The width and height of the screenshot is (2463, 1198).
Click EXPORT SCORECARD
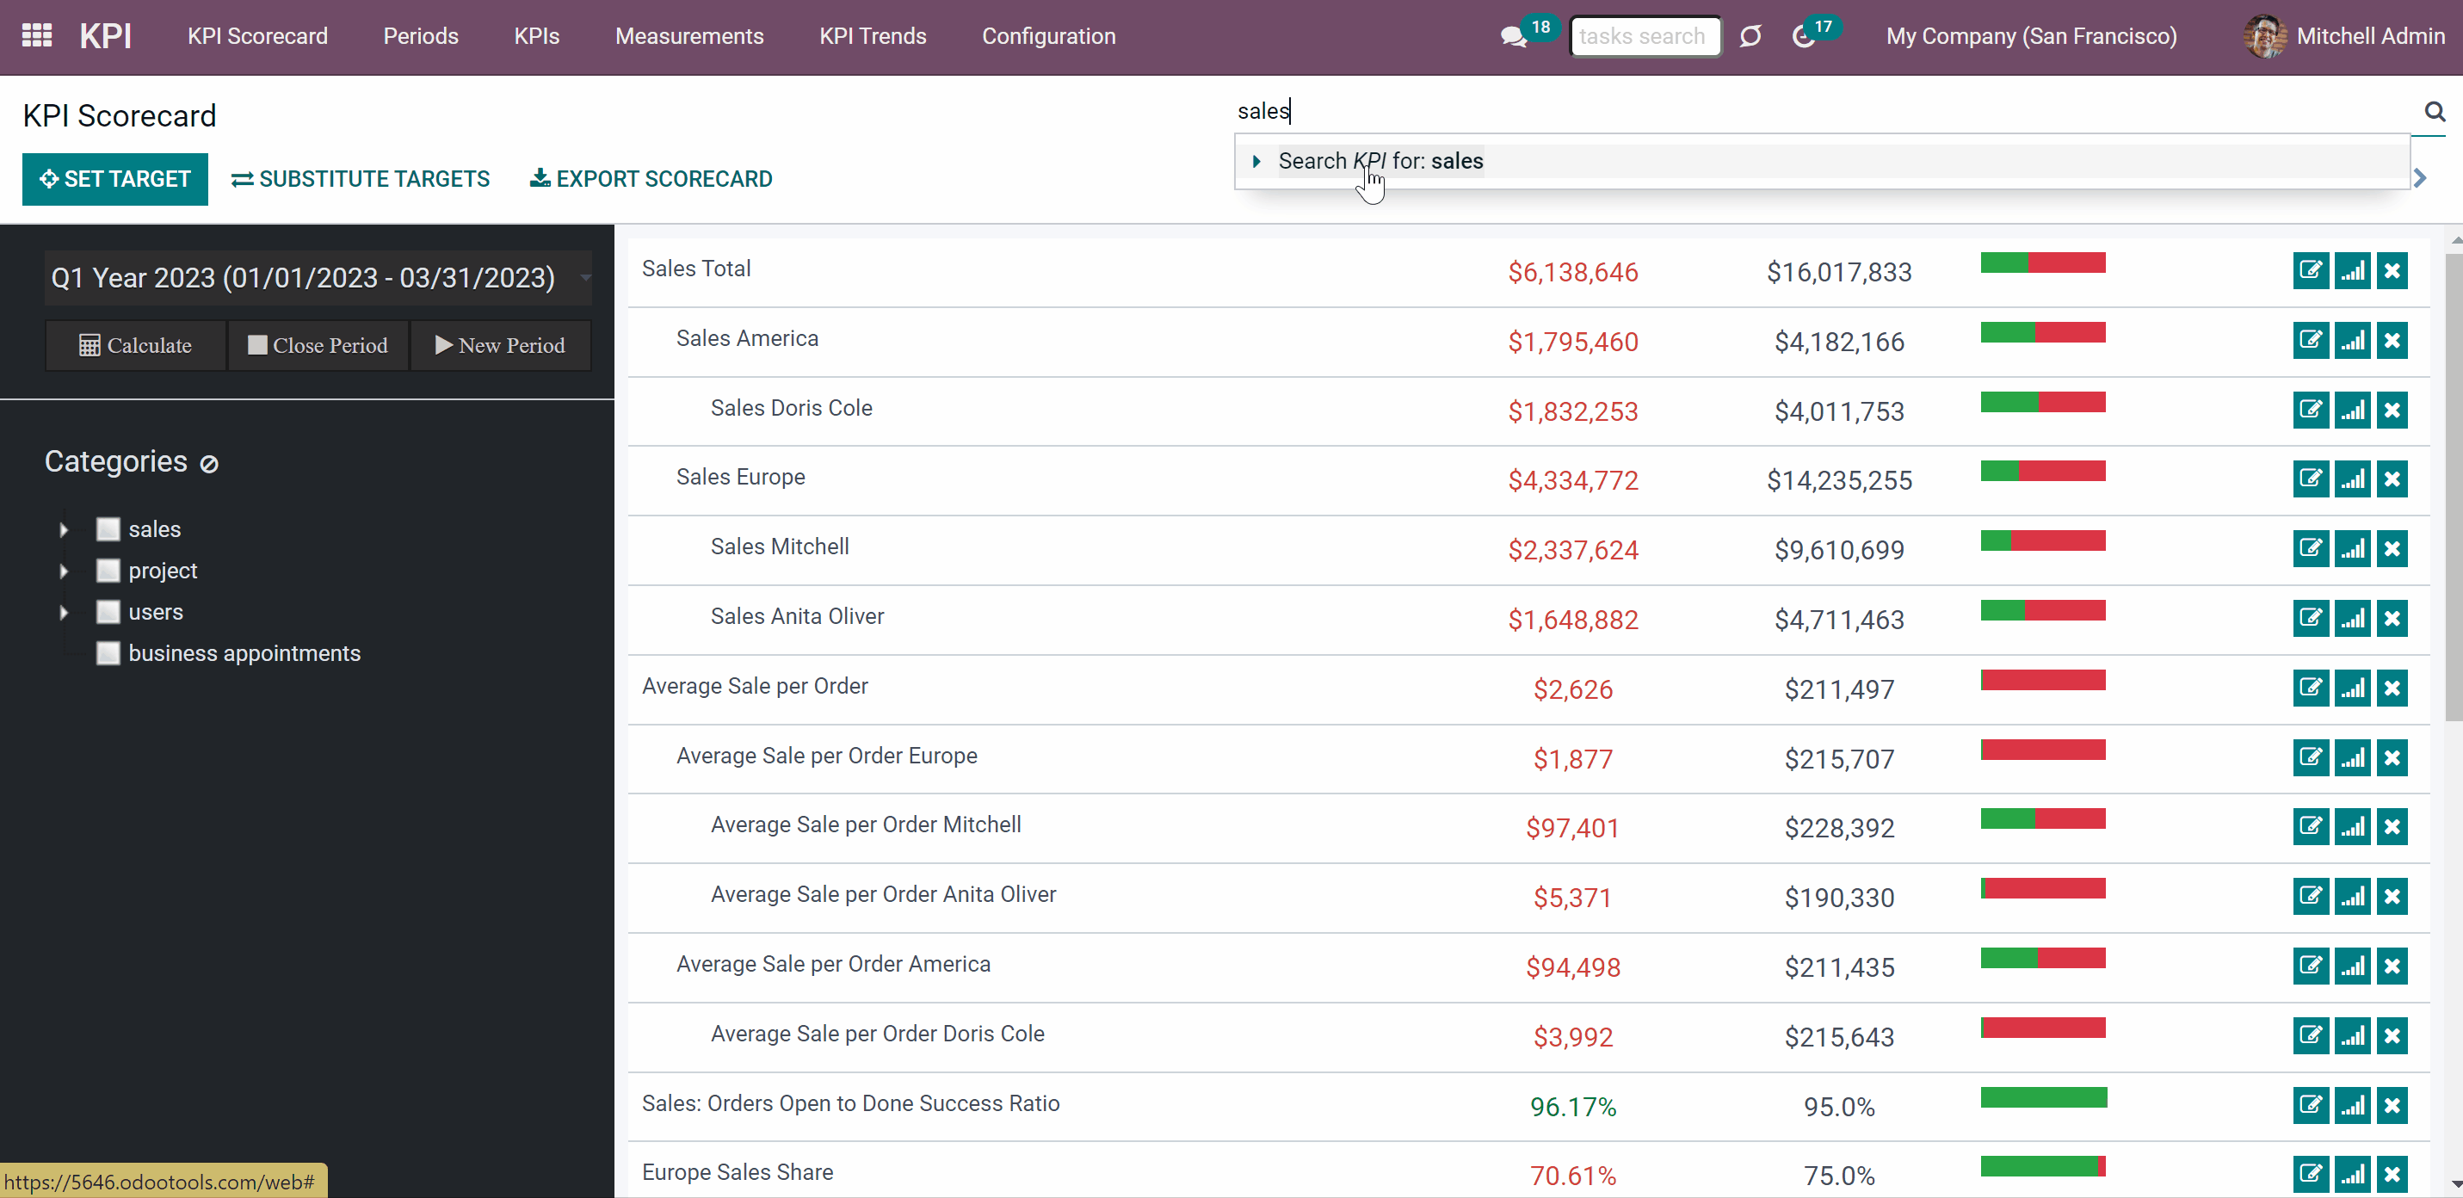pos(651,179)
